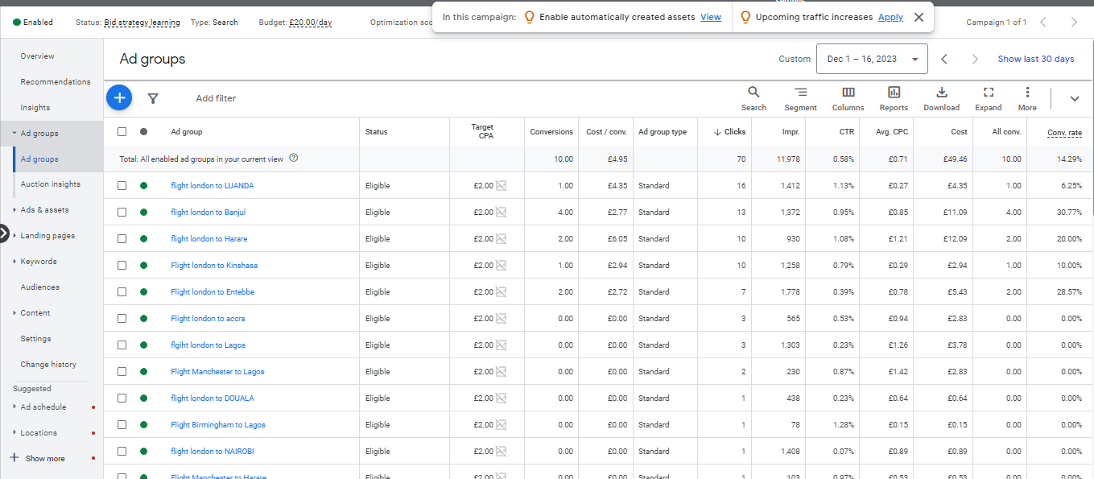Expand the table to full screen
This screenshot has width=1094, height=479.
988,98
